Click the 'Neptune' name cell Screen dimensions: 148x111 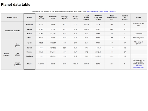point(29,56)
